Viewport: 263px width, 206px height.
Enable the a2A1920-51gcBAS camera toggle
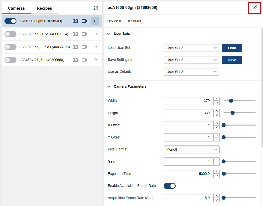click(10, 34)
